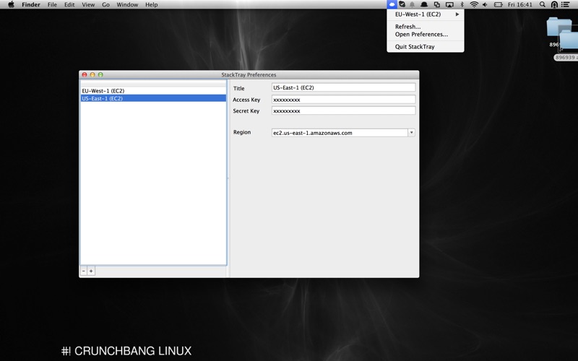This screenshot has height=361, width=578.
Task: Open Spotlight search magnifier icon
Action: [543, 4]
